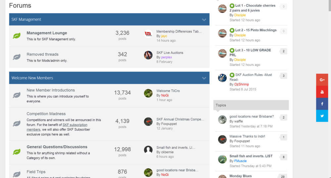The height and width of the screenshot is (178, 331).
Task: Click the grey leaf icon beside Removed threads
Action: (x=17, y=57)
